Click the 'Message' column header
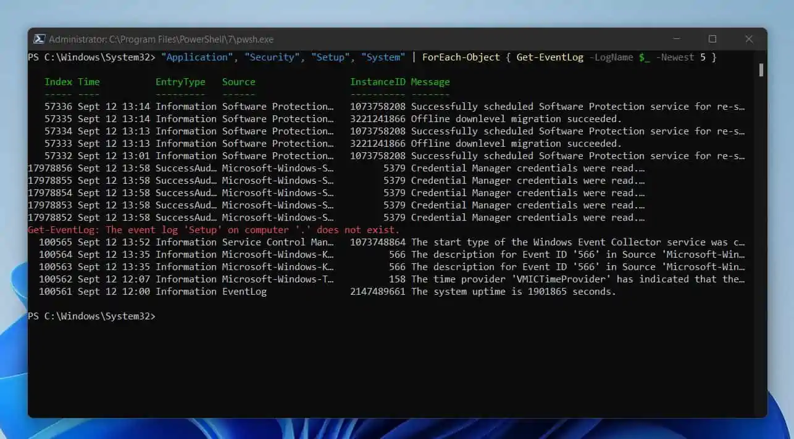 [x=430, y=82]
